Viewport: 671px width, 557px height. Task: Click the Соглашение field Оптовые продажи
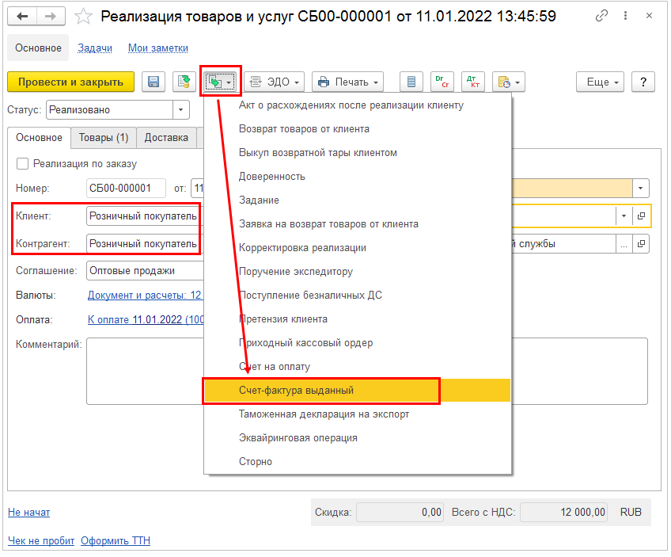(x=144, y=271)
